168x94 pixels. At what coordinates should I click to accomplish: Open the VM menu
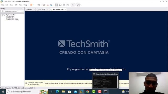pyautogui.click(x=16, y=5)
